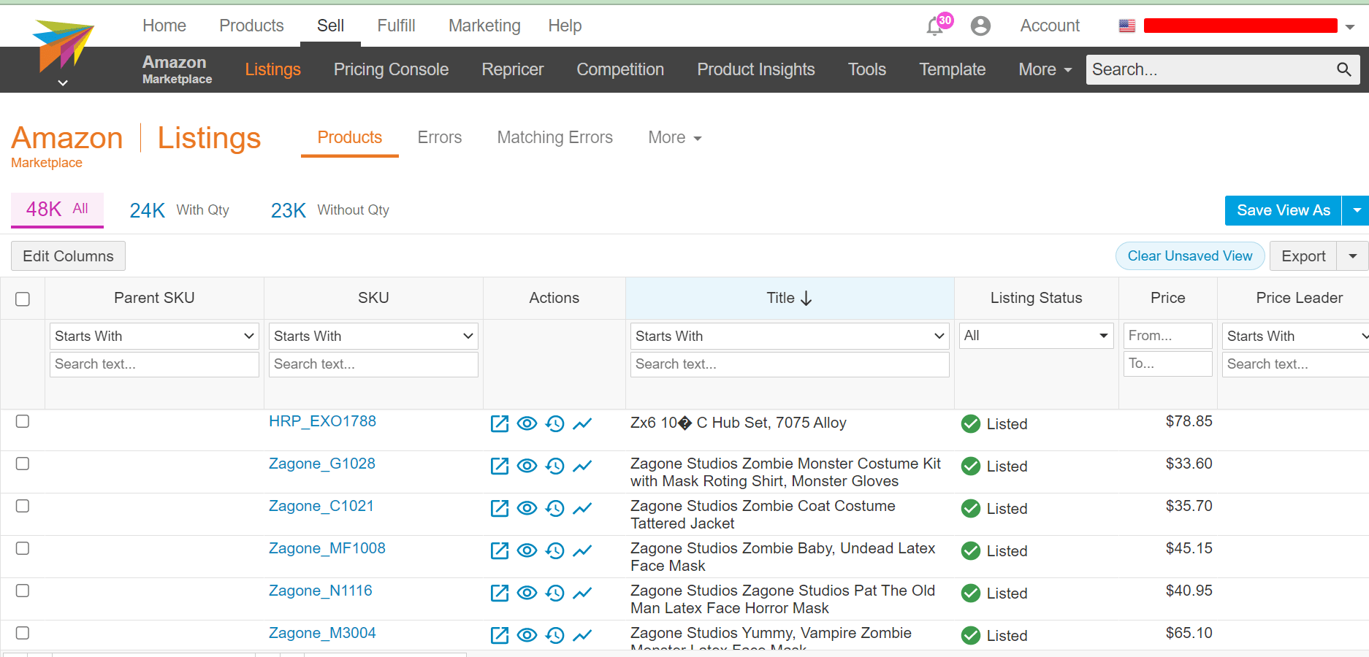Open external link icon for Zagone_C1021

pos(500,508)
